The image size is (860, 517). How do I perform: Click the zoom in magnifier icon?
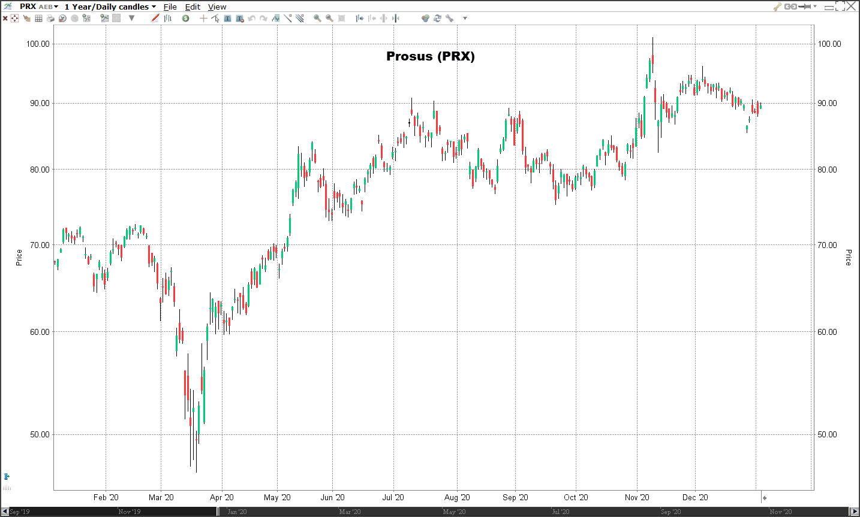pos(317,19)
